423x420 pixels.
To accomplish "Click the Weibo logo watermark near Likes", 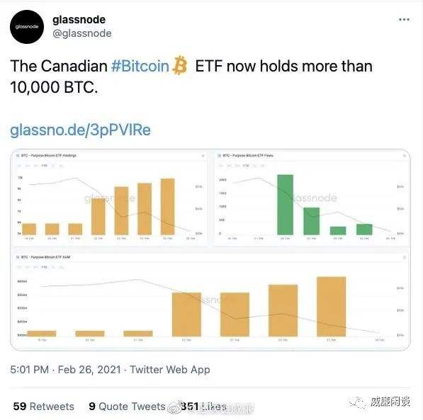I will click(174, 407).
